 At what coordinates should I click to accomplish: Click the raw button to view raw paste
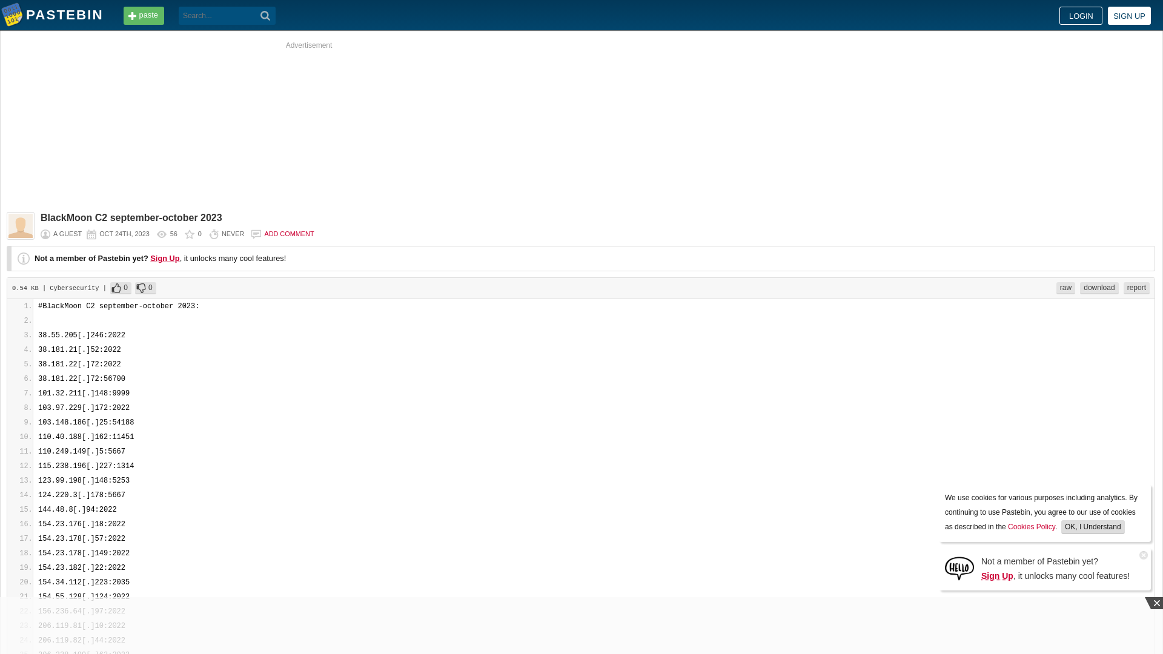coord(1065,288)
